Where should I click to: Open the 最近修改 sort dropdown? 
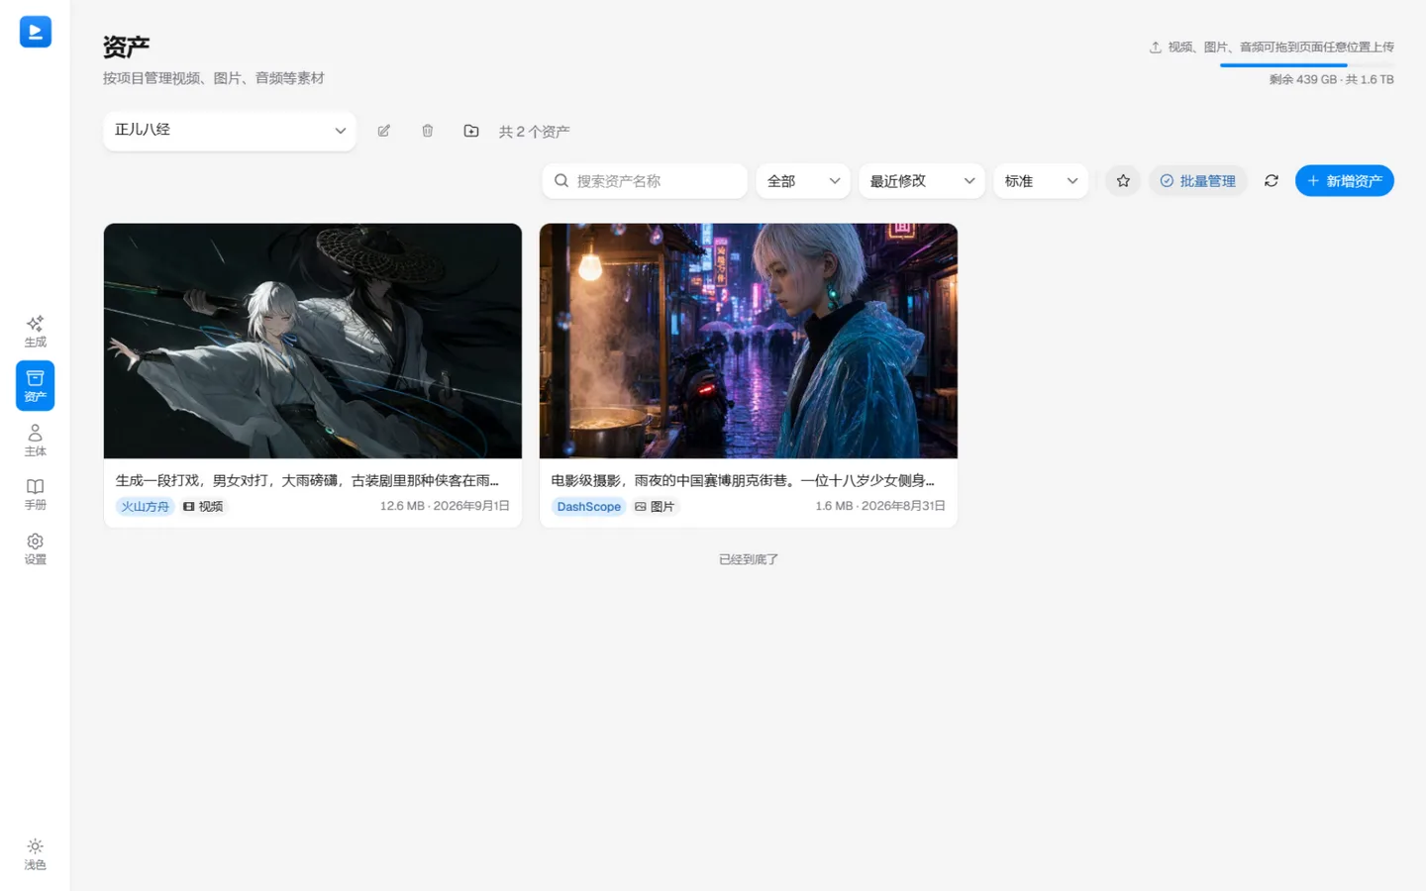(922, 181)
